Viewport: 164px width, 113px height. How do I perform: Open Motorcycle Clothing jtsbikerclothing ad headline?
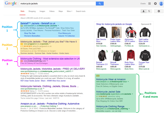click(50, 59)
